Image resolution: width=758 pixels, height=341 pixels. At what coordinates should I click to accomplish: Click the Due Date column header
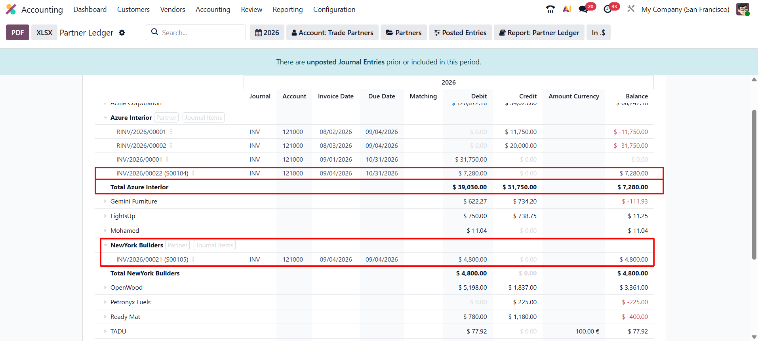(x=382, y=96)
